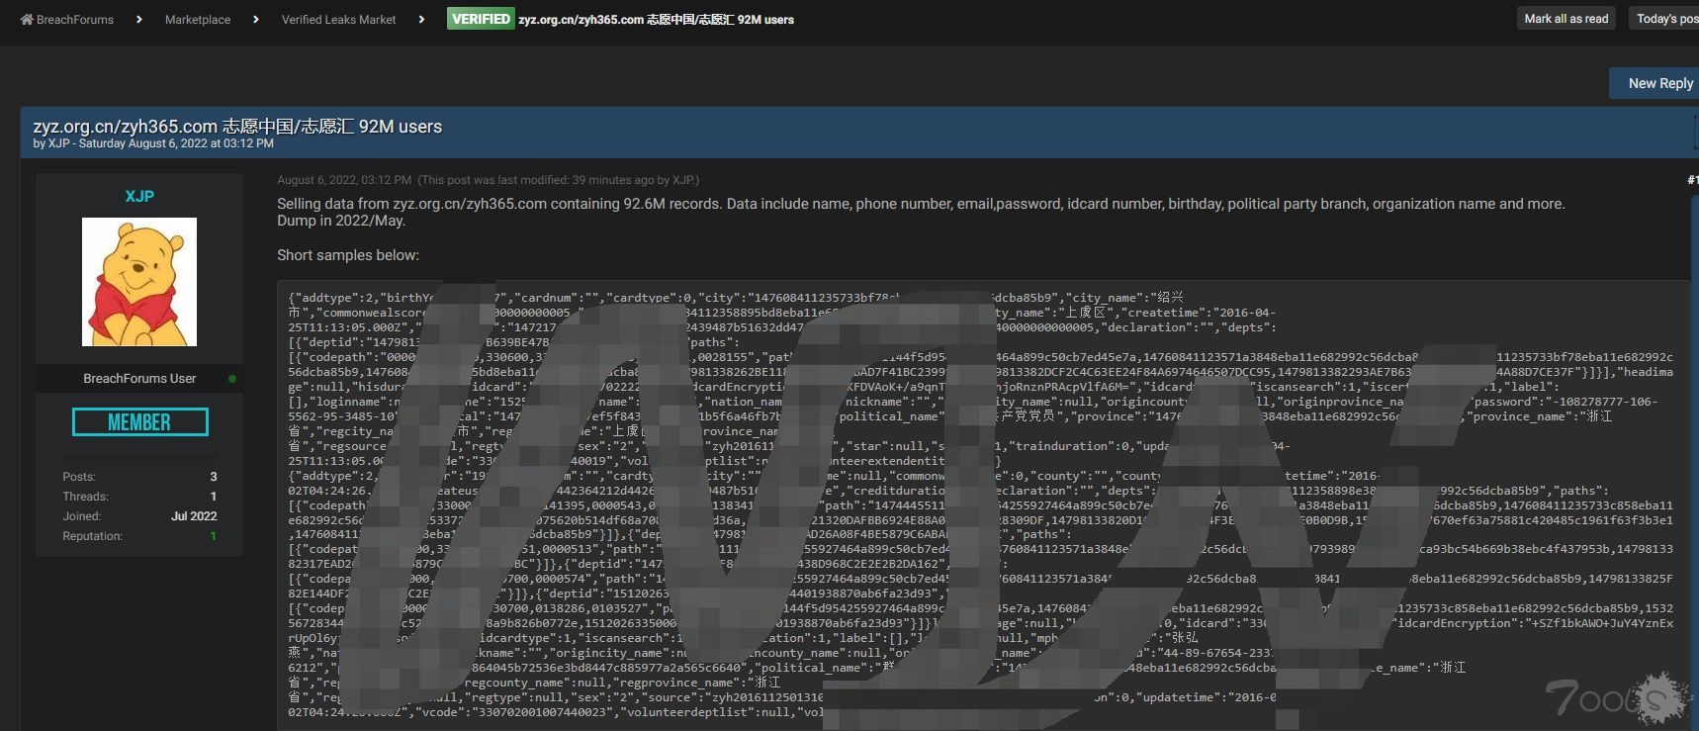Viewport: 1699px width, 731px height.
Task: Click the user's Threads count number
Action: tap(213, 497)
